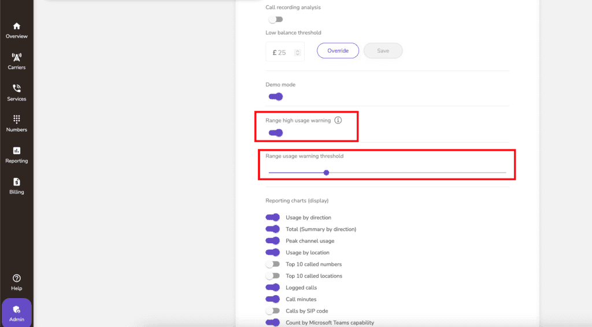This screenshot has height=327, width=592.
Task: Open the Help question mark icon
Action: point(17,278)
